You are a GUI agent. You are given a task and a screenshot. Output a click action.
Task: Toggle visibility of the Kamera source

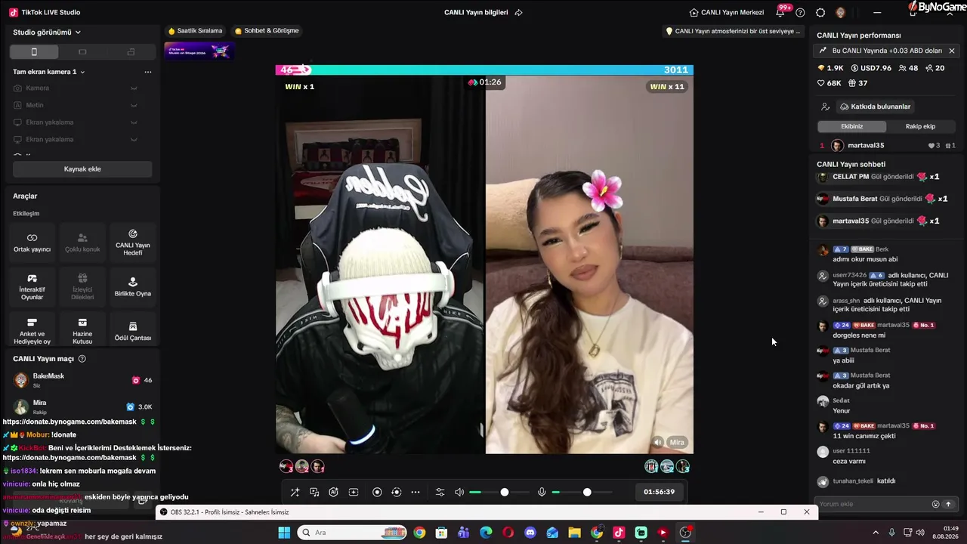click(x=134, y=88)
